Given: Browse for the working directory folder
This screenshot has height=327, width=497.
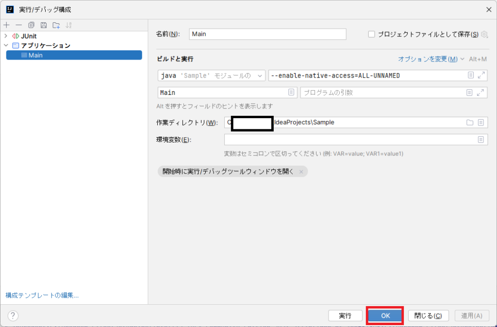Looking at the screenshot, I should [x=470, y=122].
